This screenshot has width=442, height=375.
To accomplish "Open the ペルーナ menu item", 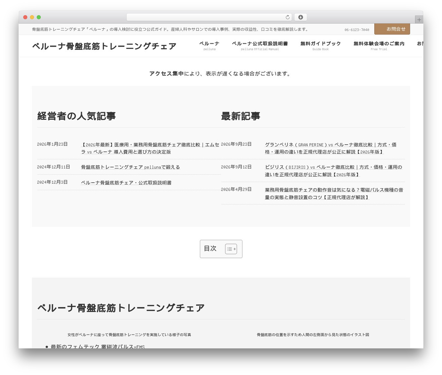I will [209, 46].
